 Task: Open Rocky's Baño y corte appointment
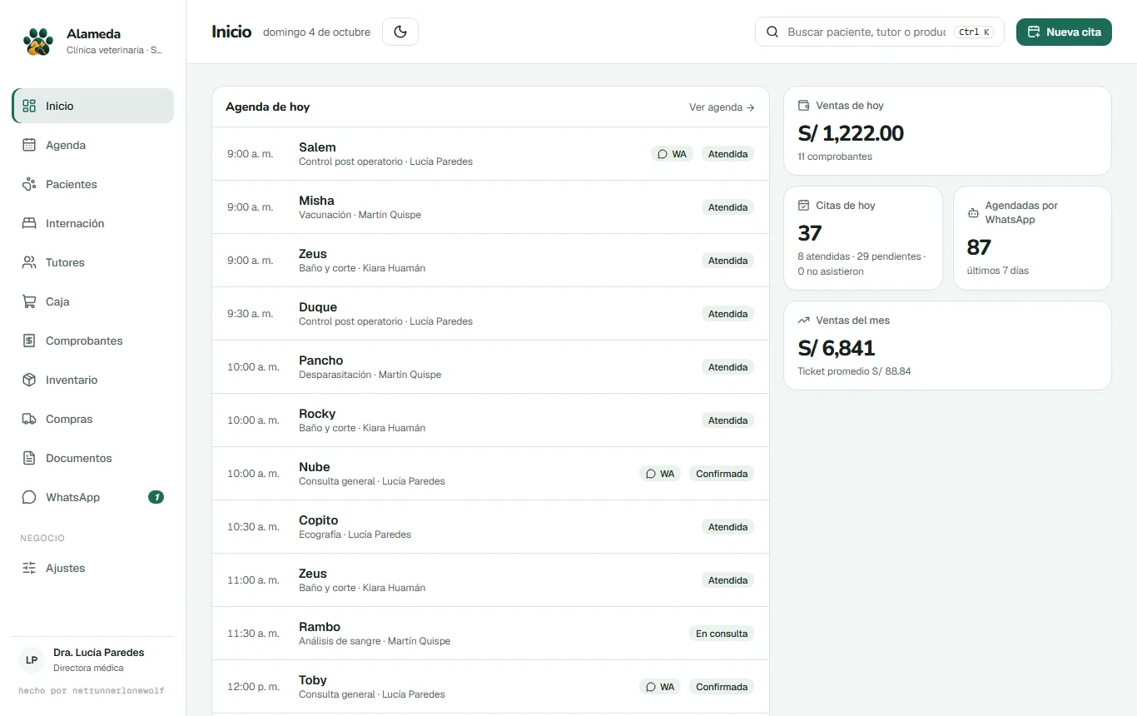(490, 420)
